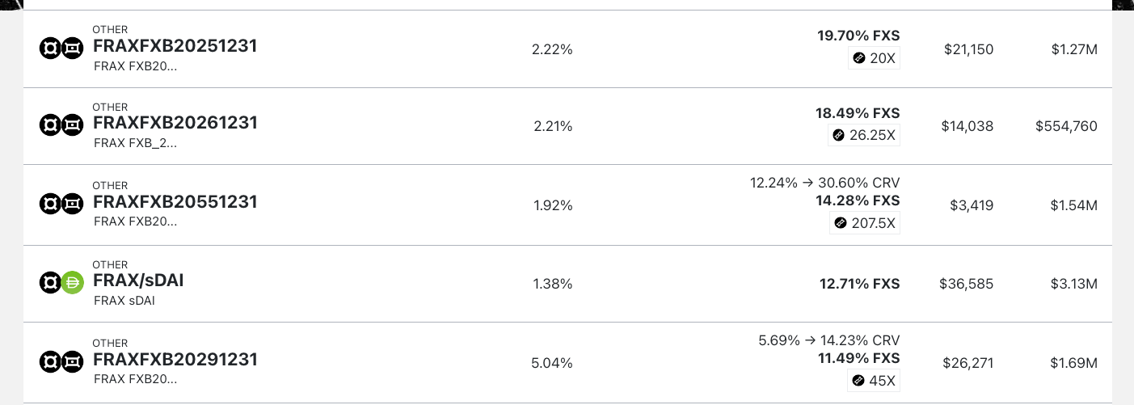Open the FRAXFXB20551231 pool name
Viewport: 1134px width, 405px height.
(175, 201)
